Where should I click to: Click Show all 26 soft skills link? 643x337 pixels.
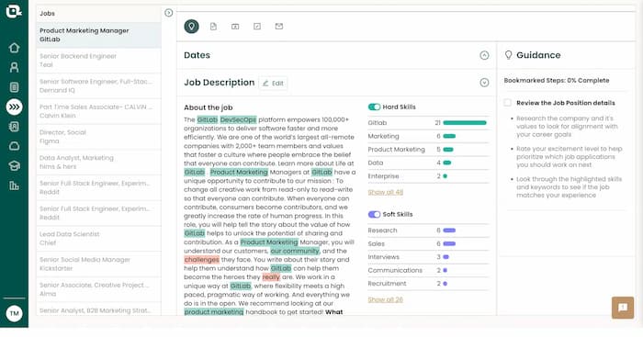[386, 299]
